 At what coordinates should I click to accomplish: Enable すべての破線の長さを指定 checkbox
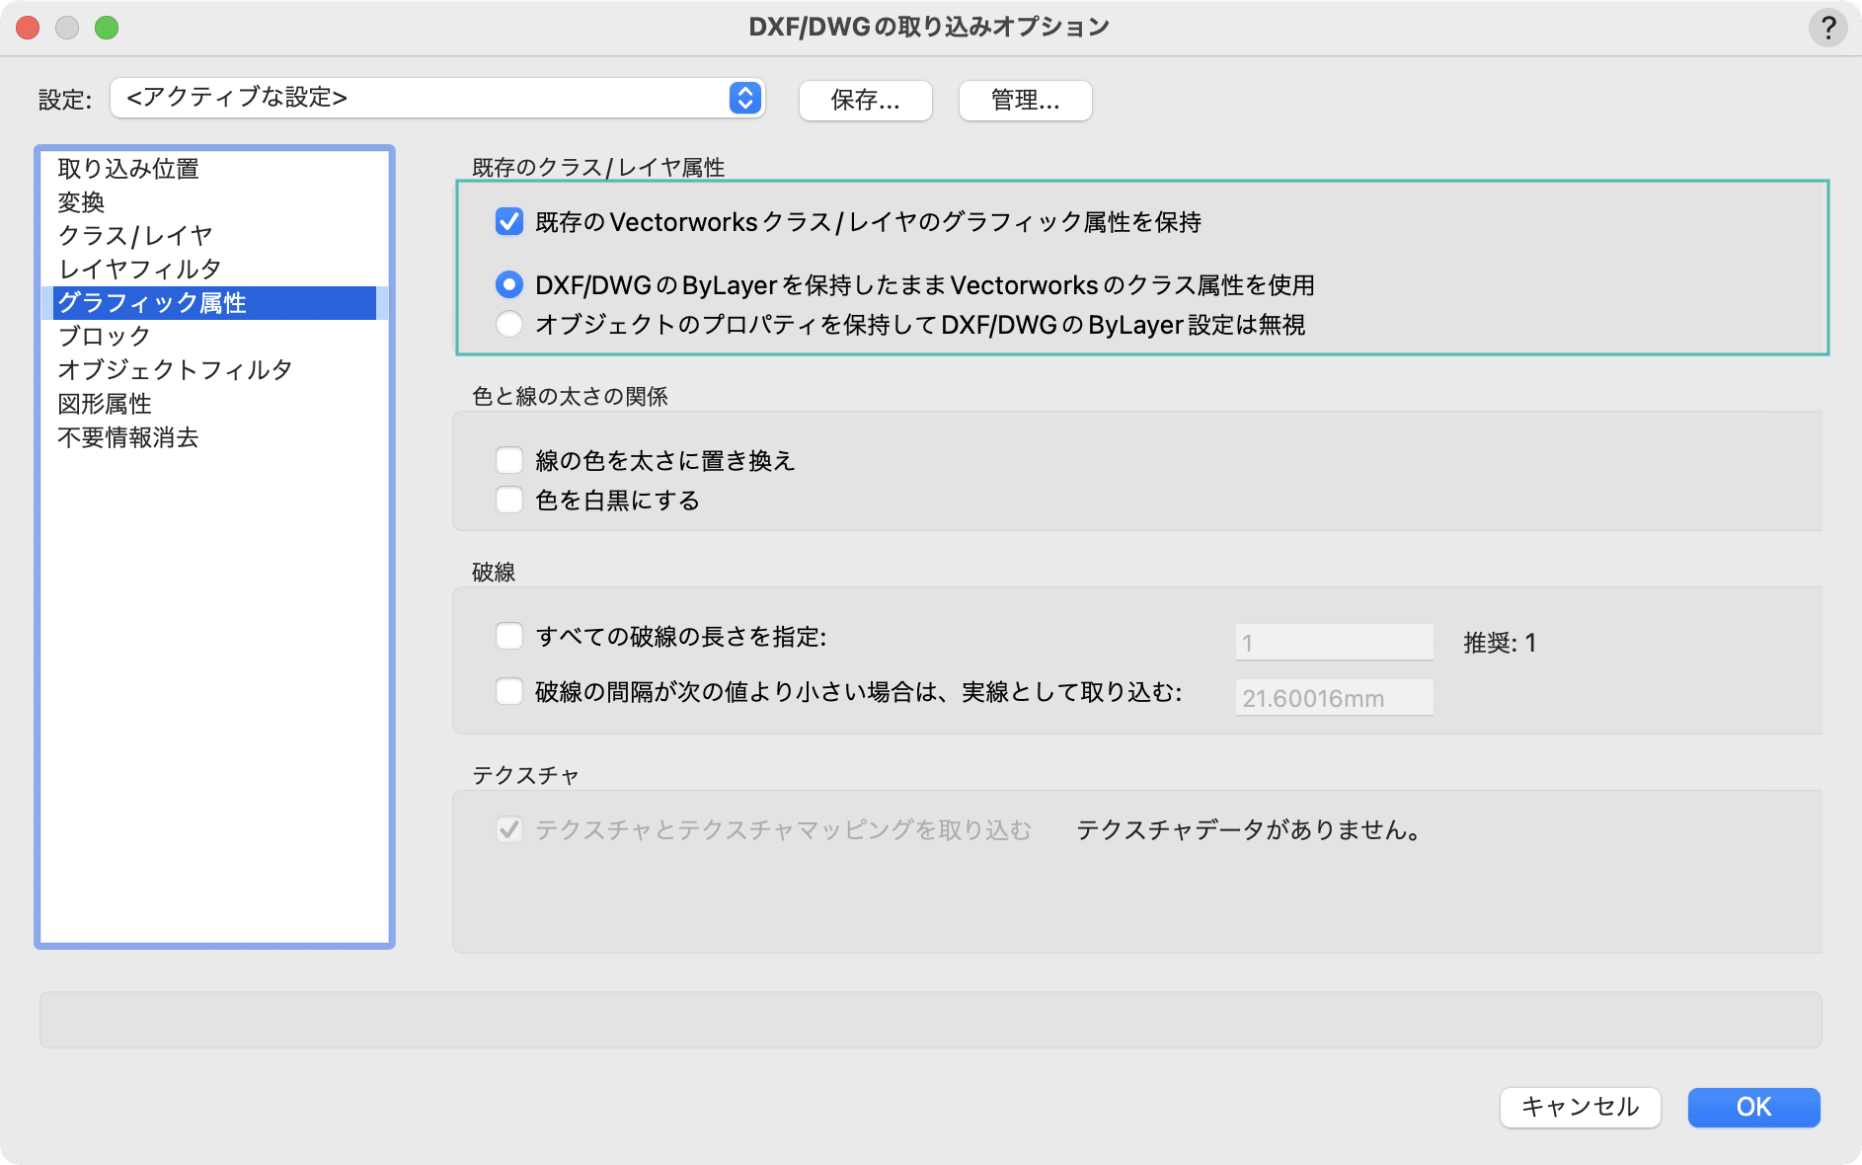pos(509,636)
